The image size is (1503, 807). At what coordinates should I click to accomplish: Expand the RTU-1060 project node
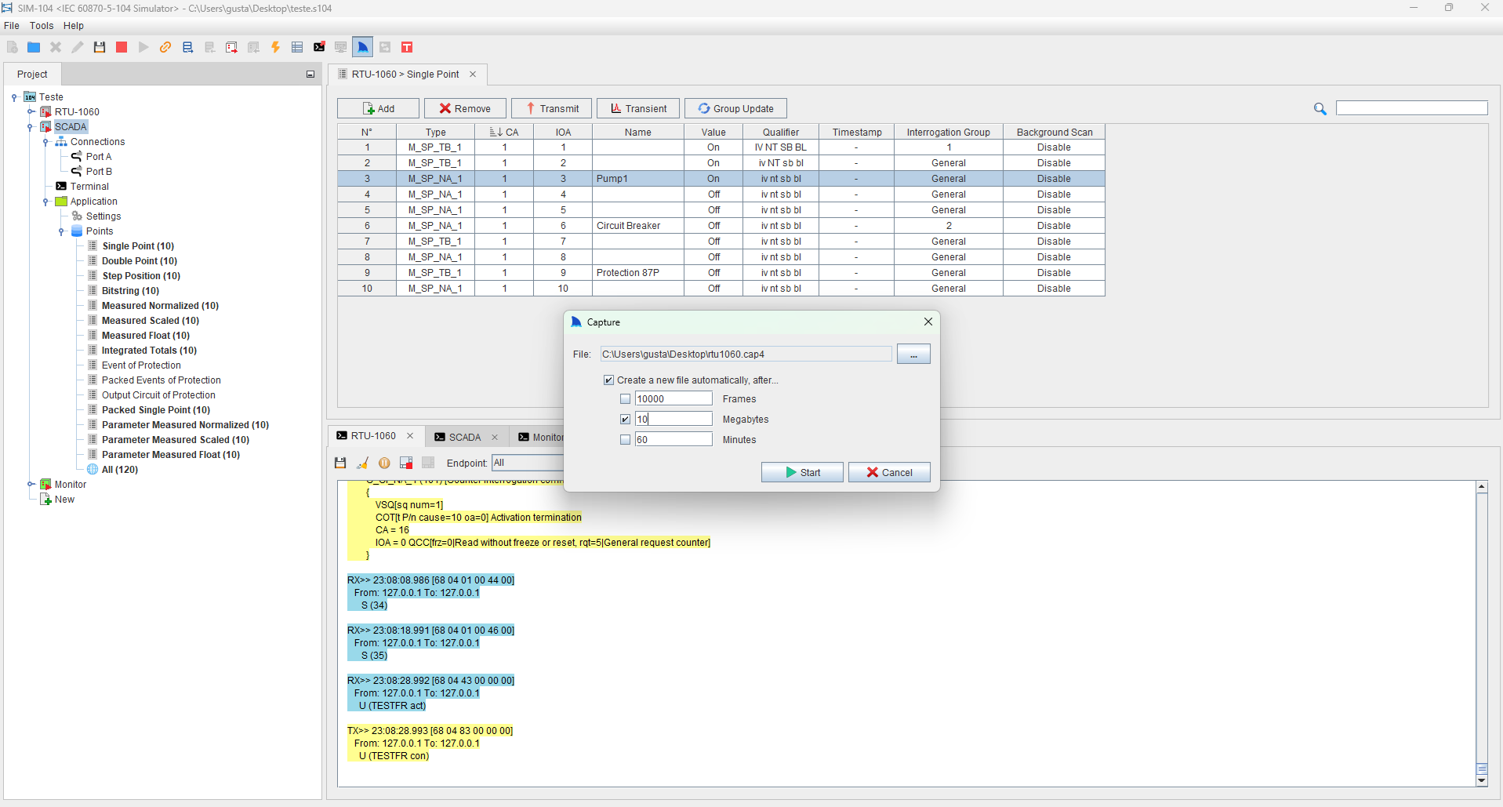[31, 112]
